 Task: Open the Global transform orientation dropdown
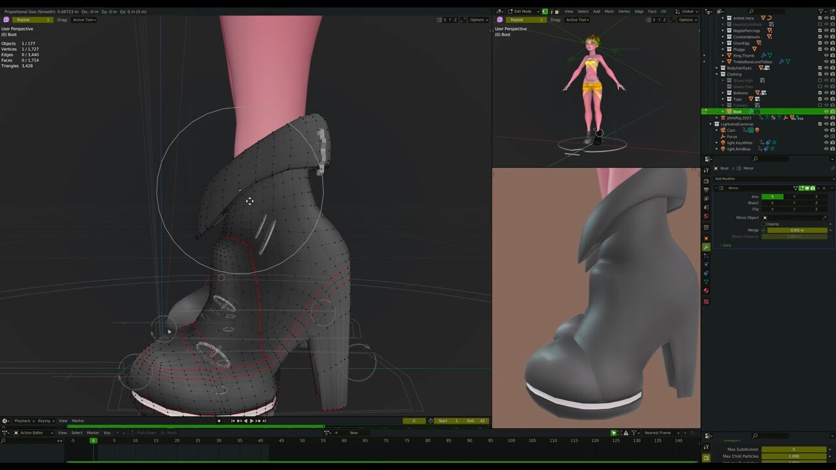(x=687, y=11)
